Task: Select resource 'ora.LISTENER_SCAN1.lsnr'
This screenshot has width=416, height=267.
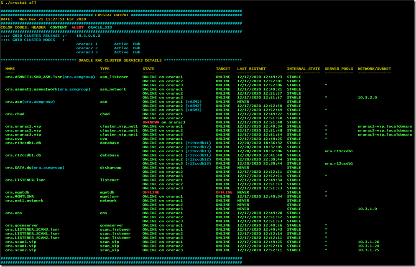Action: pyautogui.click(x=32, y=234)
